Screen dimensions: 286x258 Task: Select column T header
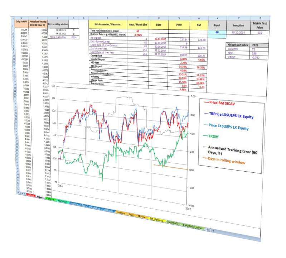[138, 18]
